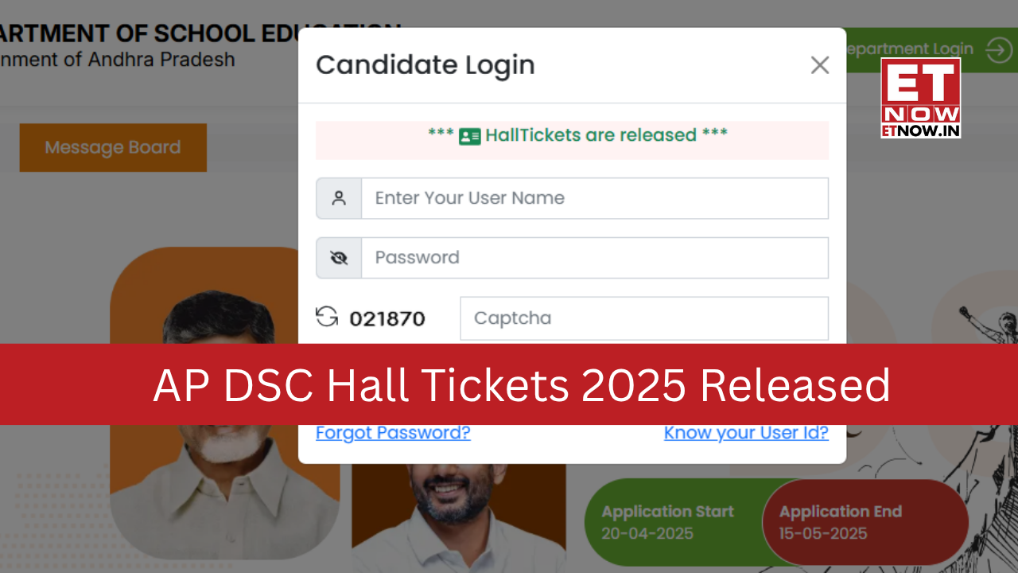Select the Password input field
The height and width of the screenshot is (573, 1018).
[595, 257]
